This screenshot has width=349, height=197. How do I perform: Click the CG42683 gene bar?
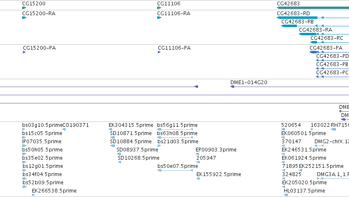313,8
